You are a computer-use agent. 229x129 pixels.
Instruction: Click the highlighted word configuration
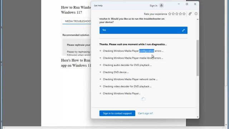coord(147,51)
